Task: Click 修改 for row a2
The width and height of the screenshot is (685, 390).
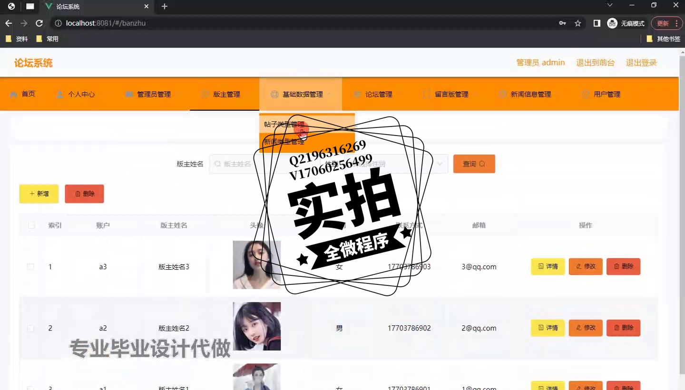Action: point(586,328)
